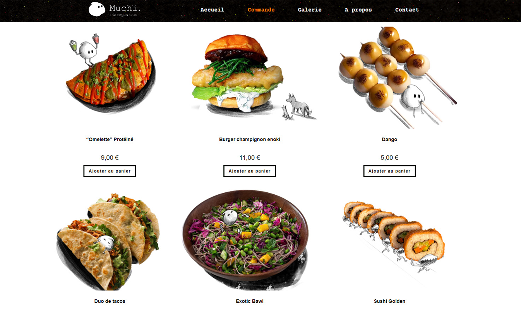
Task: Click the Muchi blob logo icon
Action: 97,9
